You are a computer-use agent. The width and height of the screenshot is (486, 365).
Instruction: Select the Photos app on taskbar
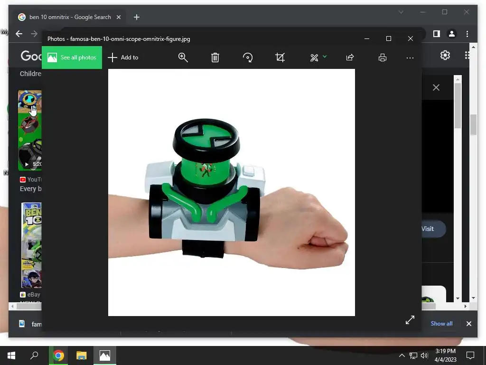tap(105, 355)
